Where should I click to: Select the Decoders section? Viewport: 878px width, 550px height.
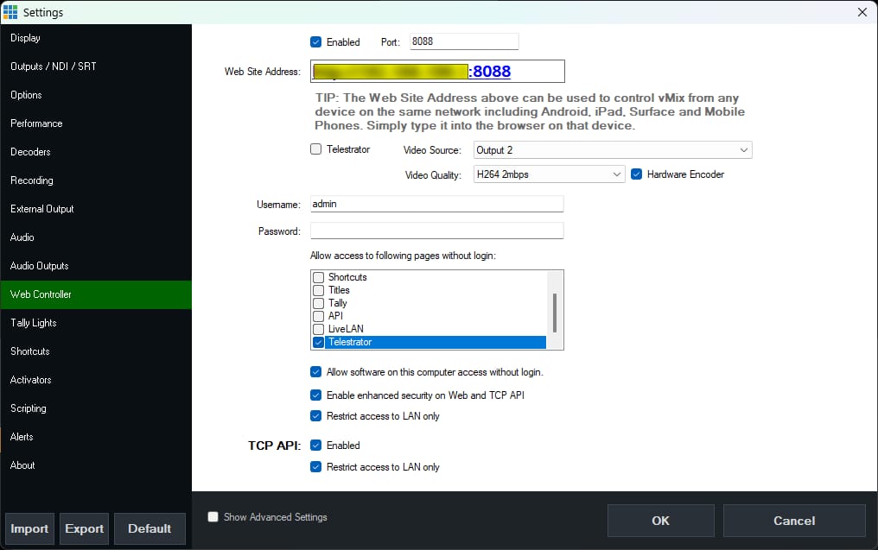(x=96, y=152)
